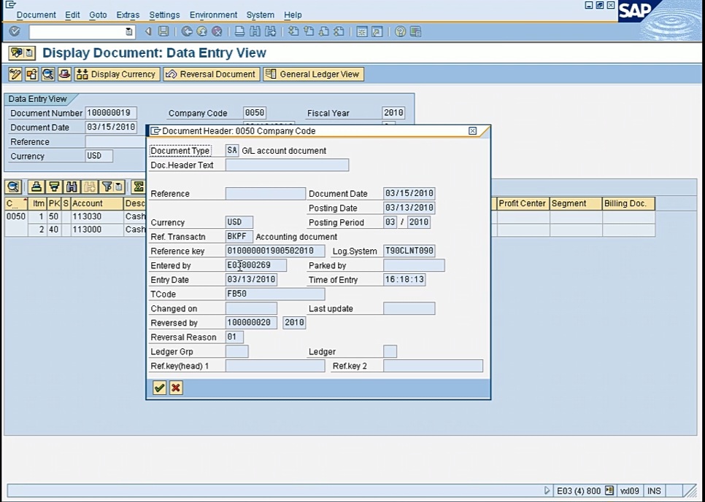This screenshot has width=705, height=502.
Task: Click the Reversal Document button
Action: click(212, 74)
